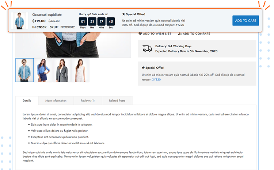Click the star icon in lower Special Offer box
The image size is (274, 170).
tap(143, 68)
